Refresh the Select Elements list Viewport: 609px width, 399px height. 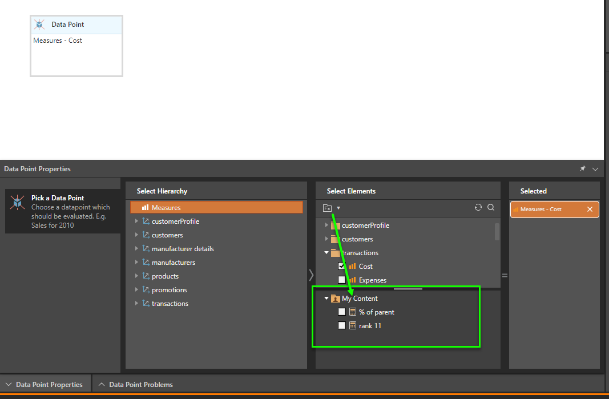tap(478, 208)
